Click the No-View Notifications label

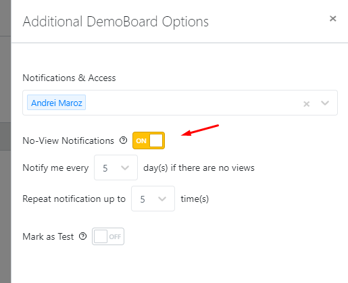click(x=68, y=140)
